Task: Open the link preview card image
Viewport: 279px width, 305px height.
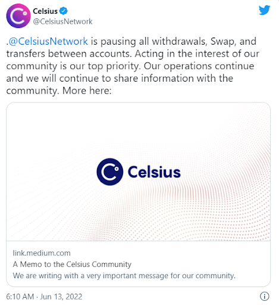Action: [139, 172]
